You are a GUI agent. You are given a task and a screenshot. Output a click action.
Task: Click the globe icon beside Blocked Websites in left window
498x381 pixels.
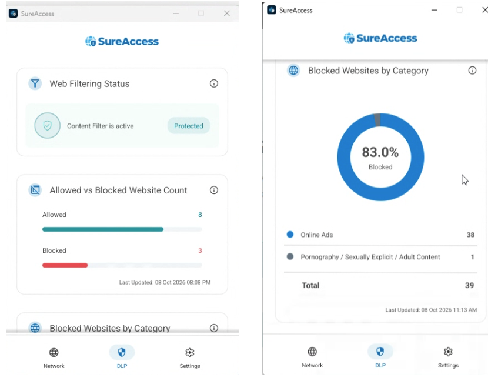coord(35,327)
